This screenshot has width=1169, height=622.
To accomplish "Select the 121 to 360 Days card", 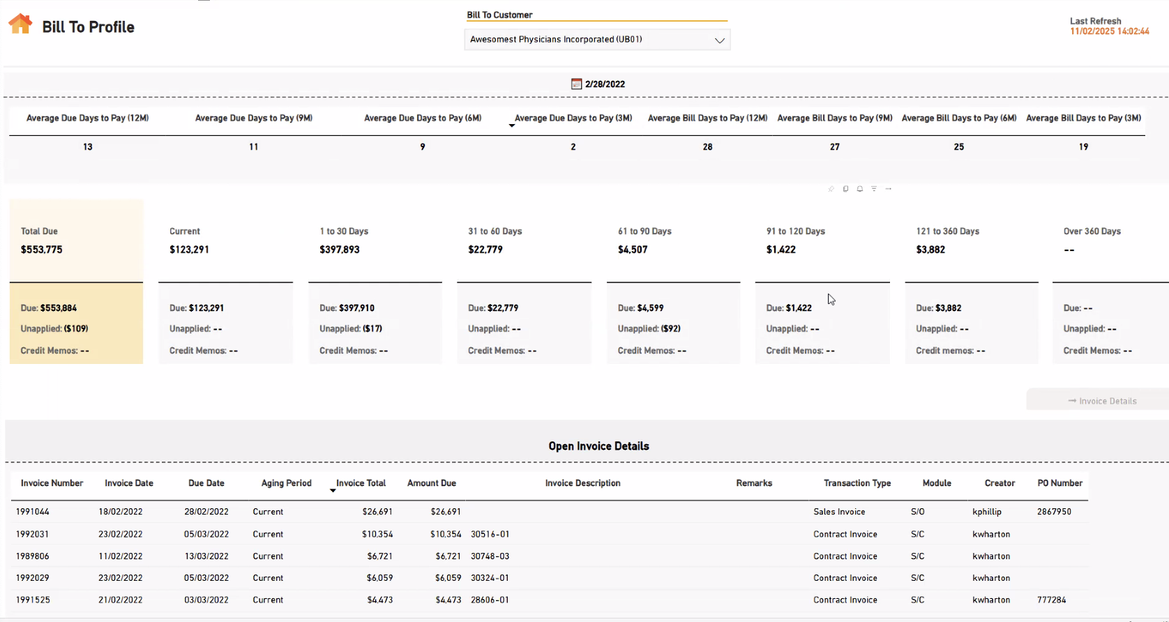I will (972, 282).
